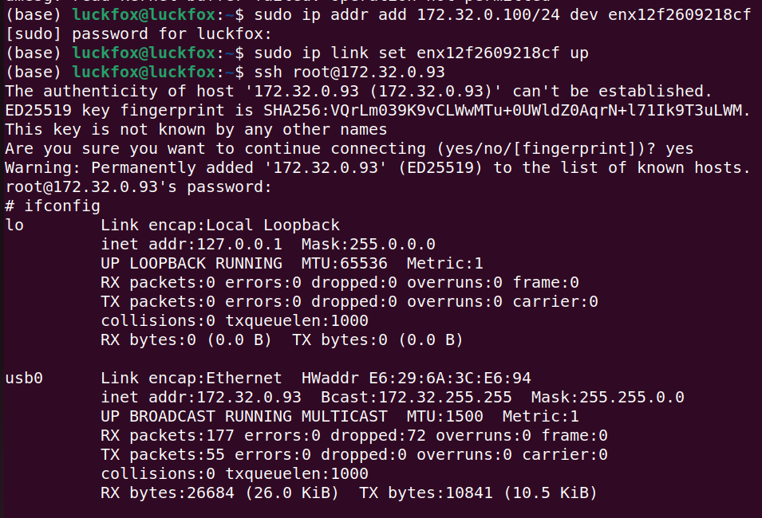The height and width of the screenshot is (518, 762).
Task: Click the 'yes' answer to continue connecting
Action: click(x=679, y=148)
